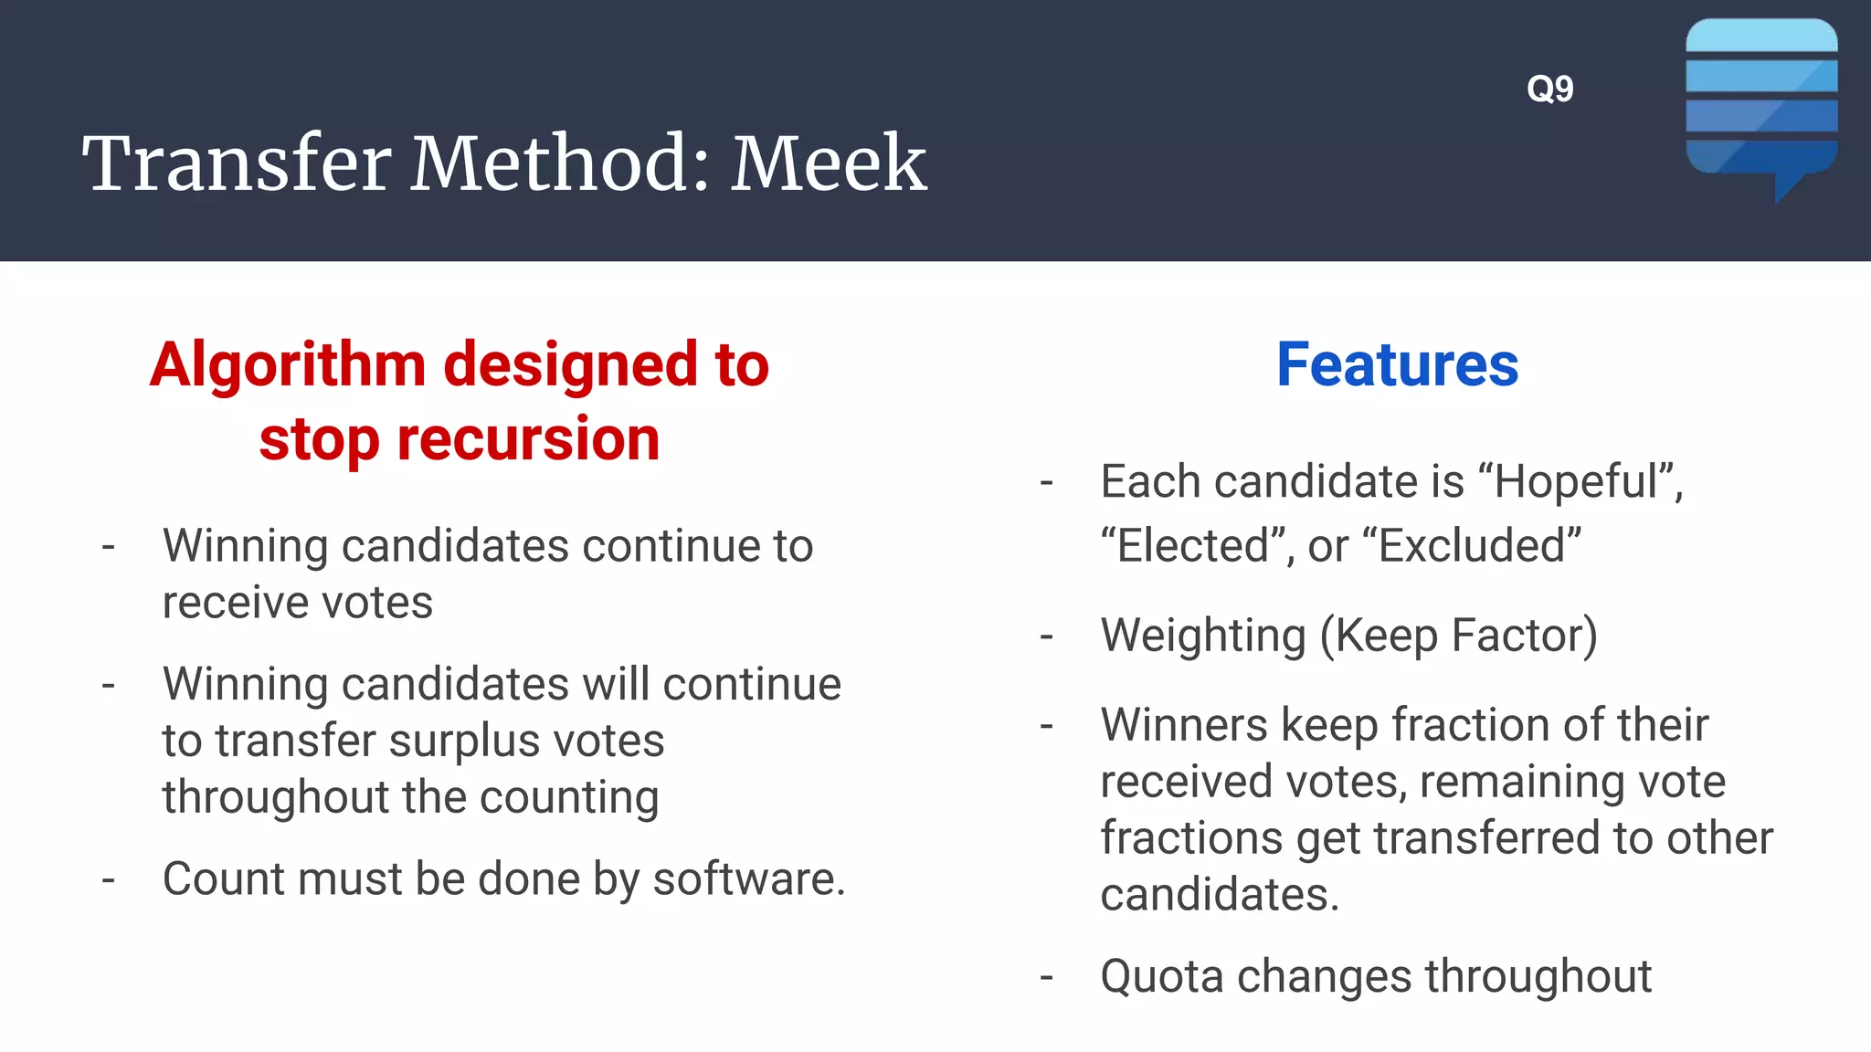The width and height of the screenshot is (1871, 1052).
Task: Click the 'transfer surplus votes' bullet text
Action: point(502,740)
